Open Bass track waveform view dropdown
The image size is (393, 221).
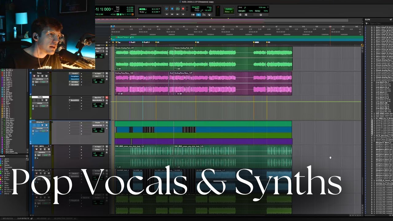point(40,79)
